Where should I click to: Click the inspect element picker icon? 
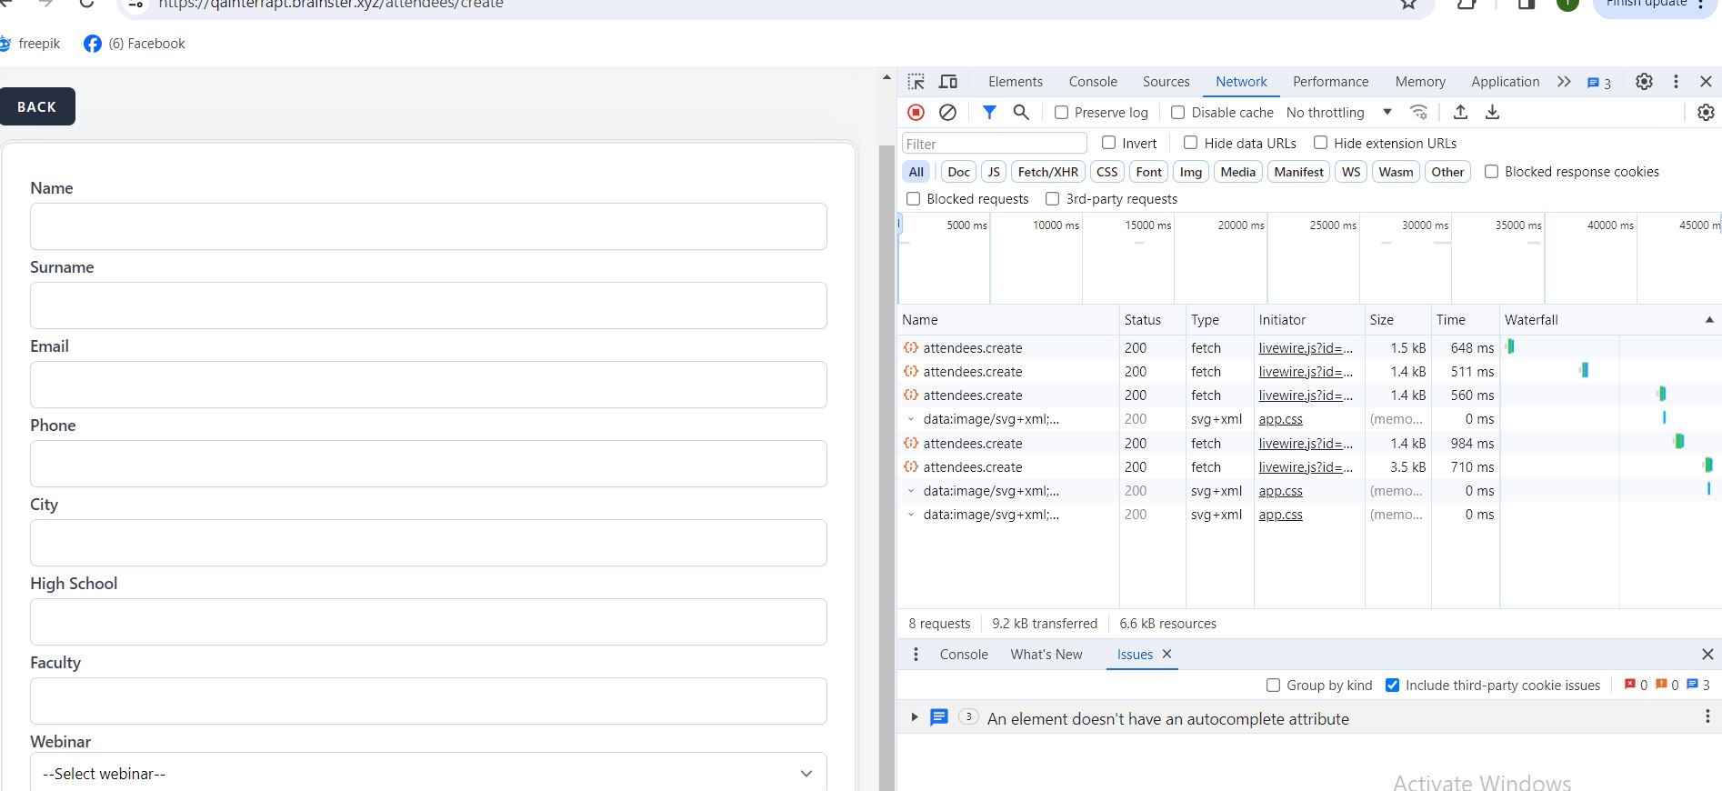(916, 82)
